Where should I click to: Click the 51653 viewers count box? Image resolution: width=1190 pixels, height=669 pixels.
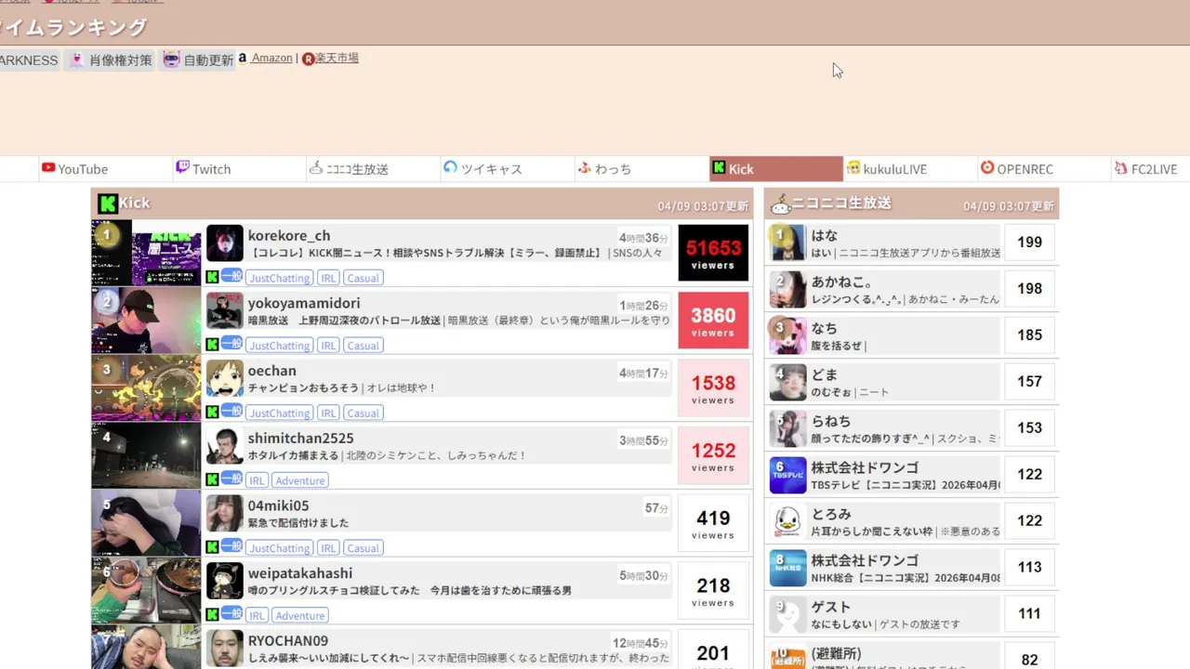(x=713, y=253)
